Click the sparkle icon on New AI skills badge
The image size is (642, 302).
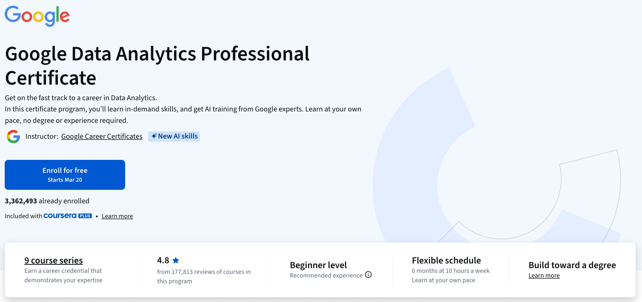(x=154, y=136)
